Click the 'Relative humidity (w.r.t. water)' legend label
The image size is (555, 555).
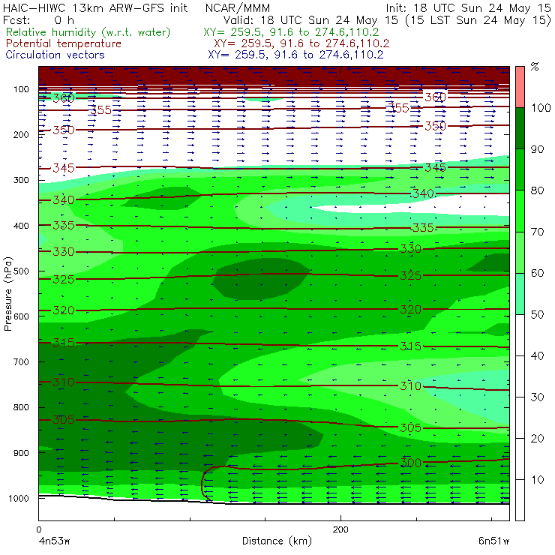(x=88, y=32)
